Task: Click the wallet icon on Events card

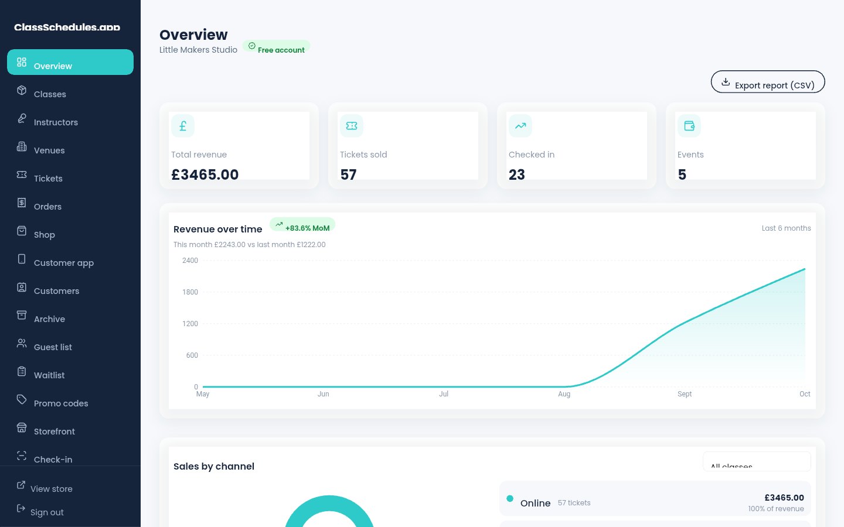Action: coord(689,126)
